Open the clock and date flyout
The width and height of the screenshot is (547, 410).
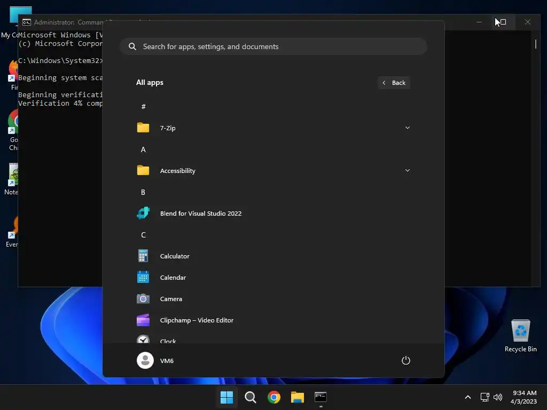tap(523, 397)
